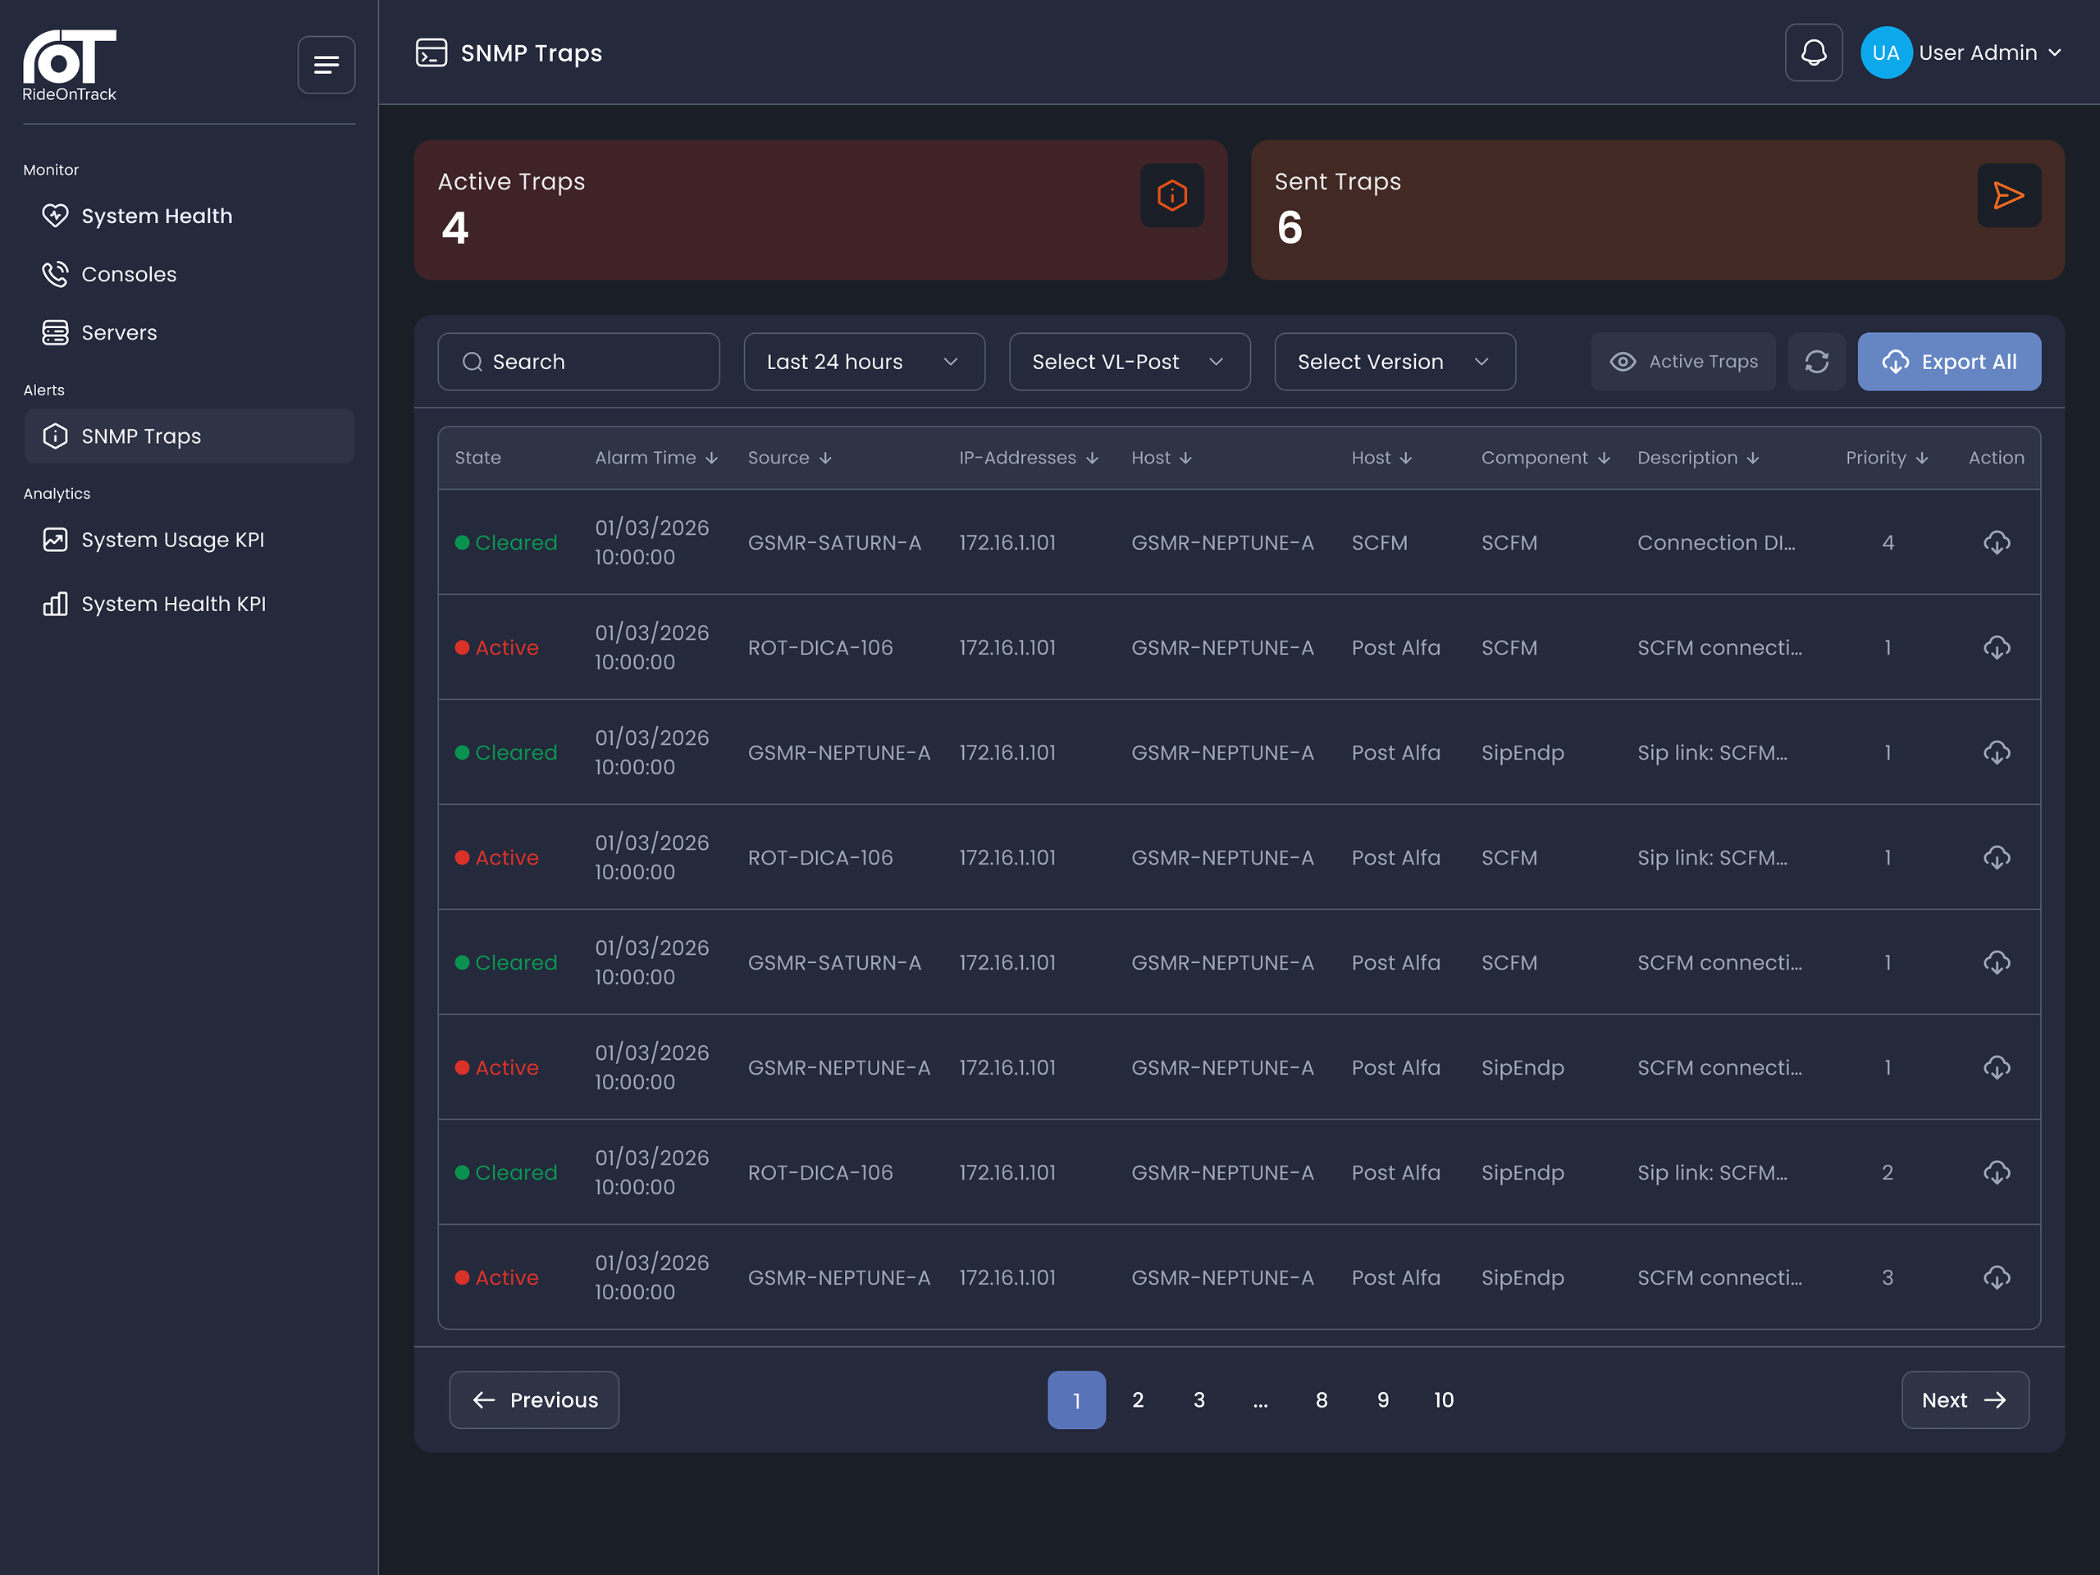Click the UA user avatar
The image size is (2100, 1575).
(x=1885, y=52)
